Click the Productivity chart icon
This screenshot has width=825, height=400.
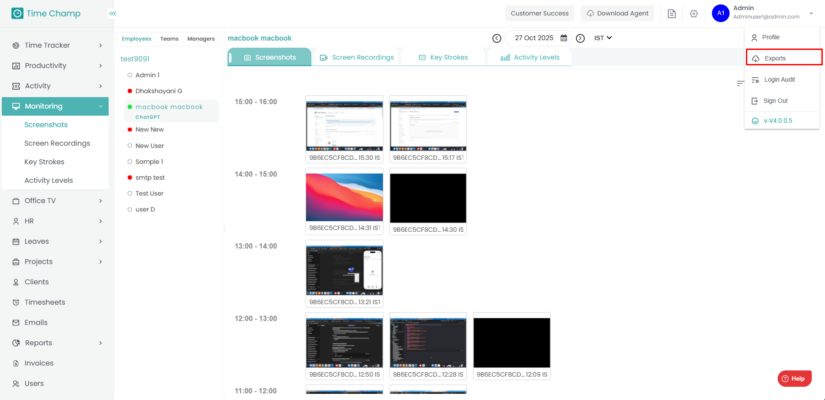pos(16,66)
